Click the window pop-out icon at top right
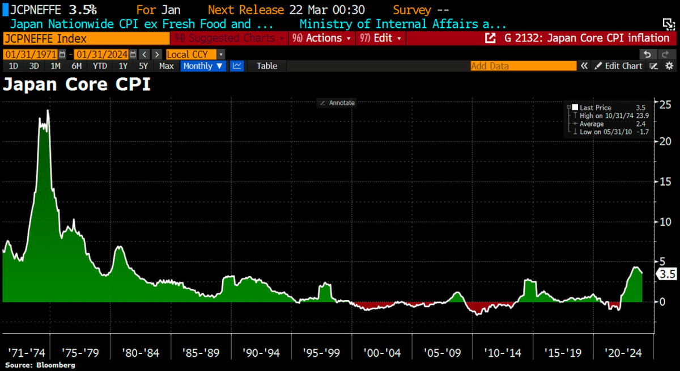680x371 pixels. point(669,23)
